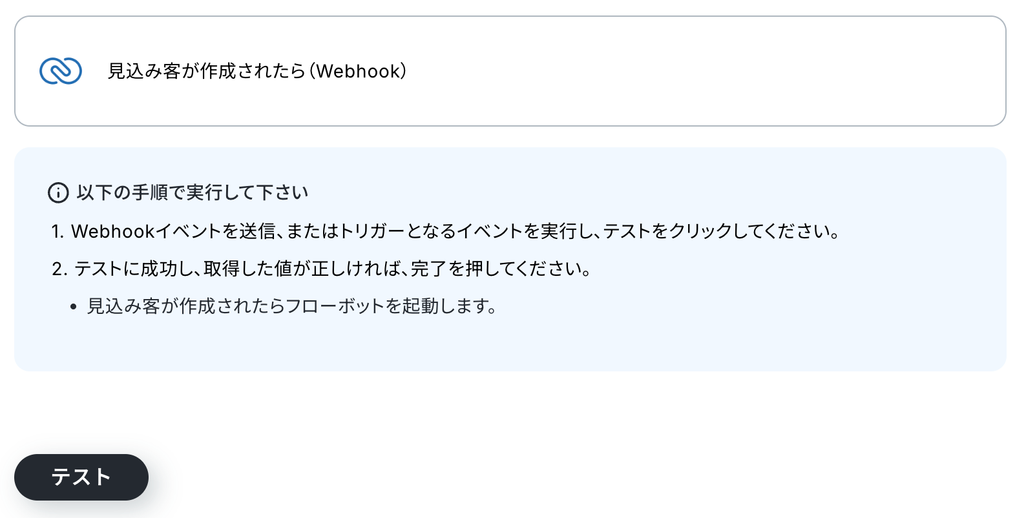Click the info circle icon
The image size is (1026, 518).
[x=58, y=192]
